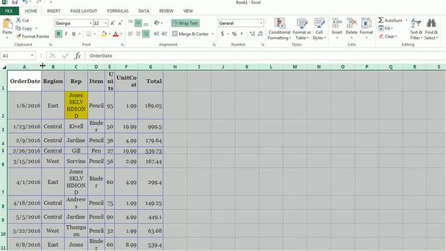Image resolution: width=446 pixels, height=251 pixels.
Task: Activate the Format Painter brush
Action: 33,36
